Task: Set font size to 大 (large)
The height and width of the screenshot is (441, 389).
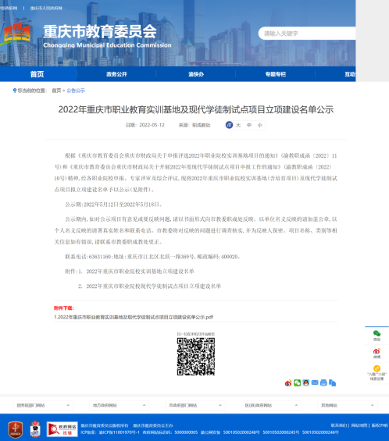Action: 238,125
